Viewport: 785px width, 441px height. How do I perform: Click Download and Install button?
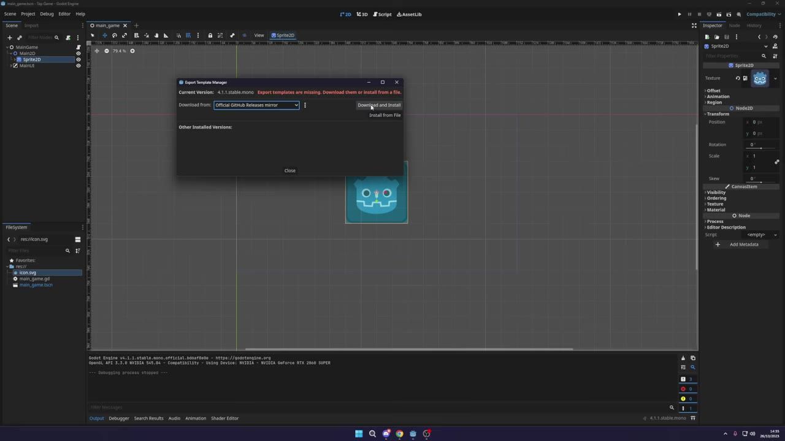click(379, 105)
